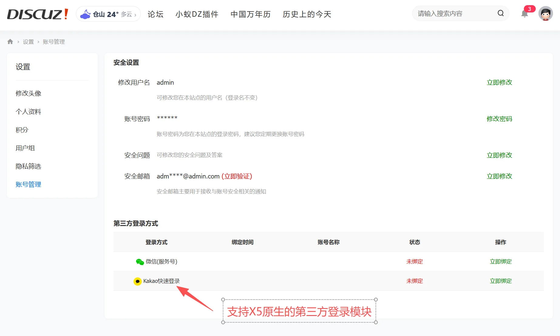
Task: Click the 微信(服务号) row label
Action: (161, 261)
